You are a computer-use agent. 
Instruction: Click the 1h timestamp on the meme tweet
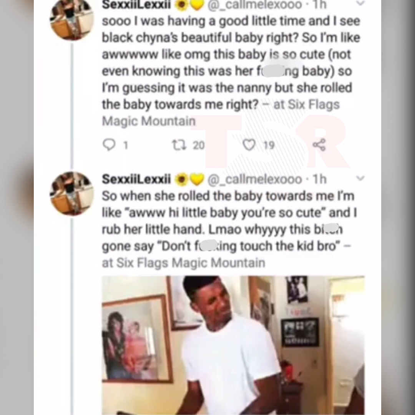point(319,179)
